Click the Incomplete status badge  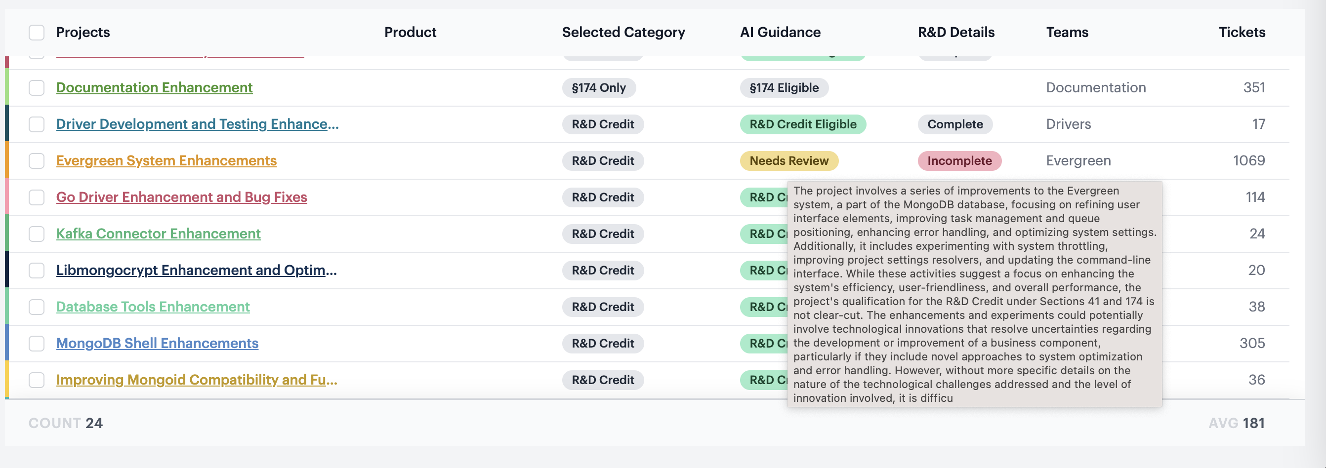(959, 160)
